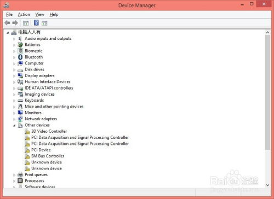This screenshot has width=274, height=199.
Task: Click the Network adapters icon
Action: pos(20,119)
